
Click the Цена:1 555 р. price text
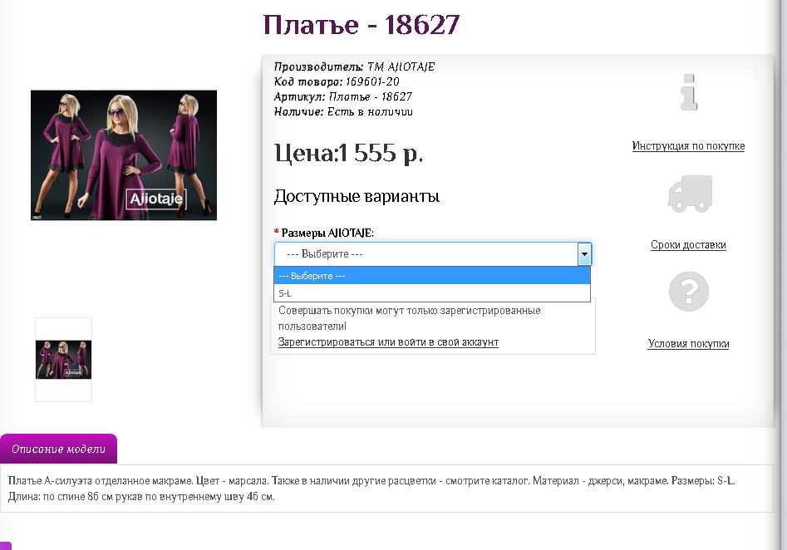point(348,153)
